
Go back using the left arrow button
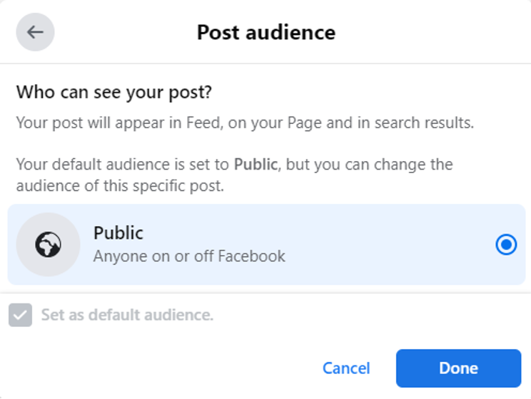pyautogui.click(x=35, y=32)
